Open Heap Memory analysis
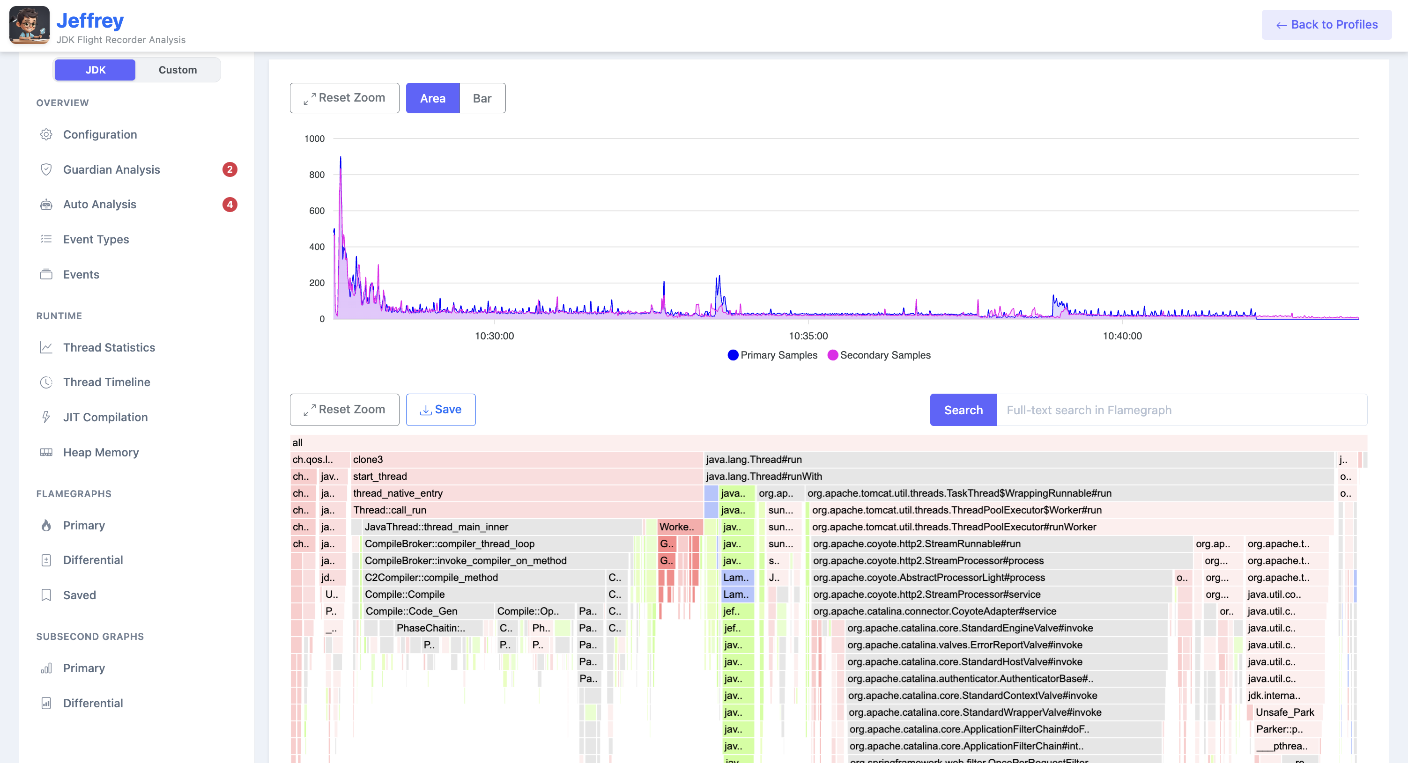 101,452
